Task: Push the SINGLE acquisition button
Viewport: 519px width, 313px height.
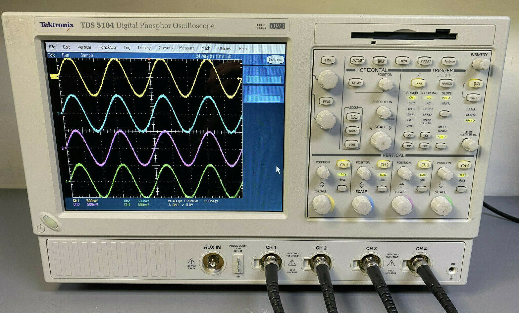Action: pos(474,98)
